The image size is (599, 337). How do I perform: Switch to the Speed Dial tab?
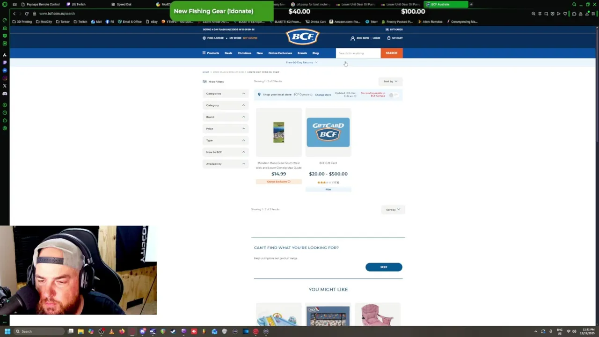[122, 4]
